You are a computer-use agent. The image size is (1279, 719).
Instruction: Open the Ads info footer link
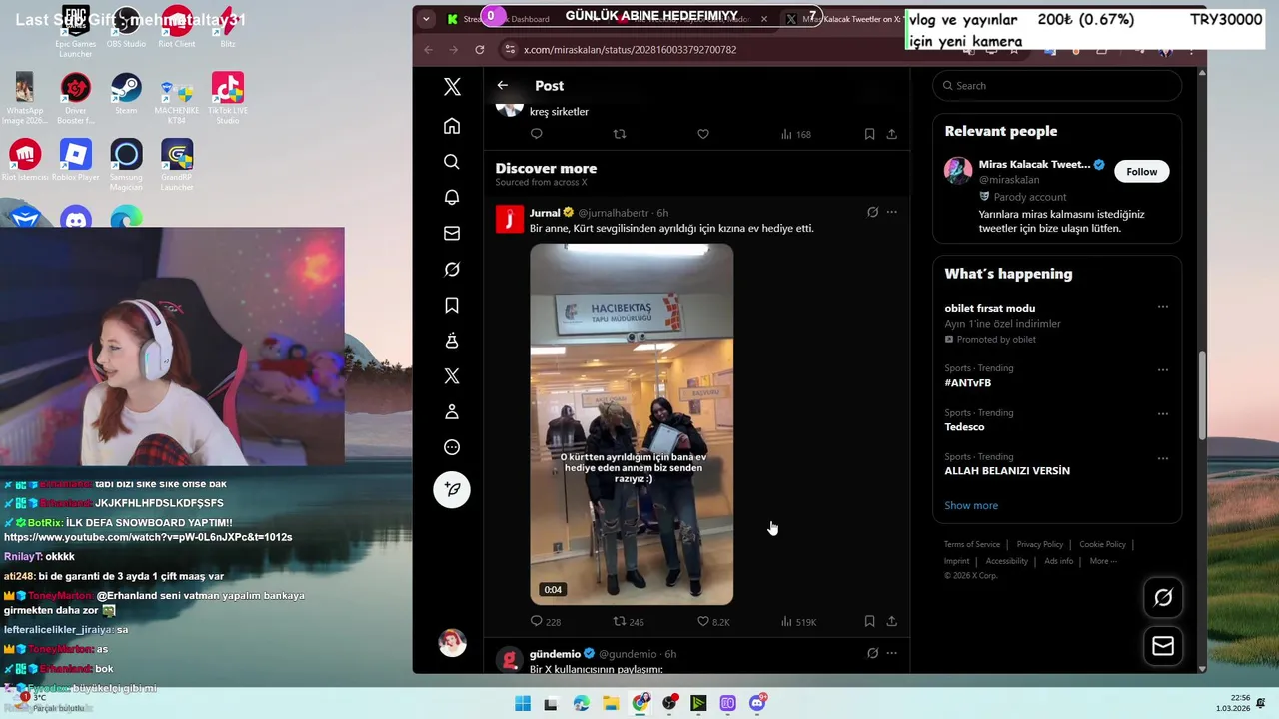(x=1058, y=561)
